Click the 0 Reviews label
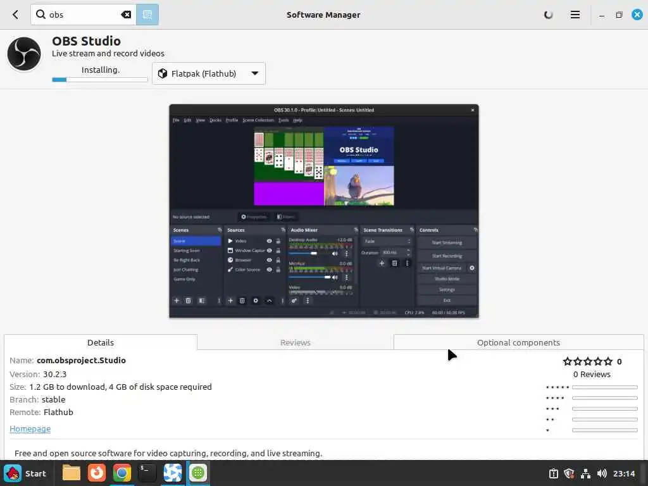 coord(592,374)
